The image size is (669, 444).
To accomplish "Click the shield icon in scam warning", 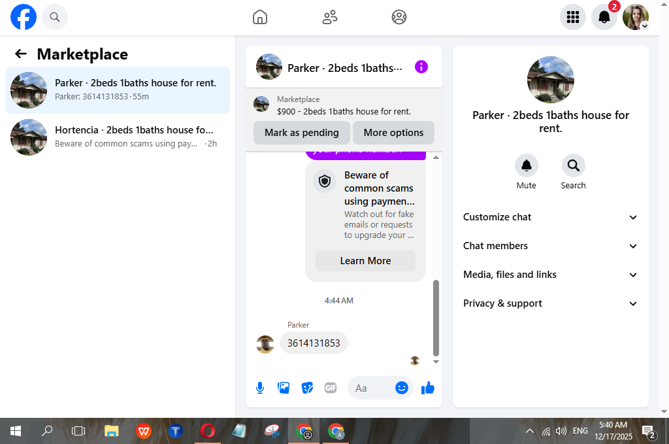I will click(325, 181).
